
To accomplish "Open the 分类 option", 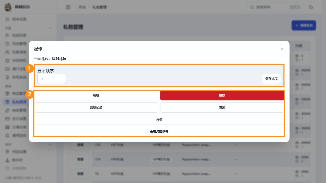I will coord(159,120).
